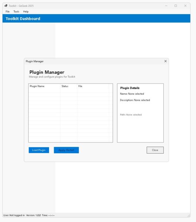Click the empty plugin list area
Image resolution: width=196 pixels, height=222 pixels.
(71, 115)
